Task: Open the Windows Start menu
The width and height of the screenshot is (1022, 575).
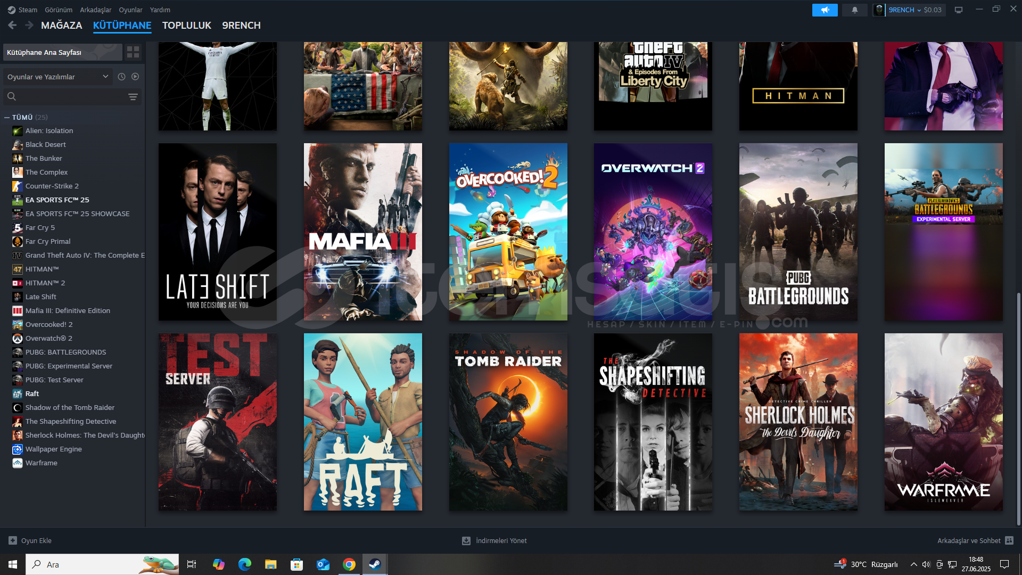Action: (x=13, y=564)
